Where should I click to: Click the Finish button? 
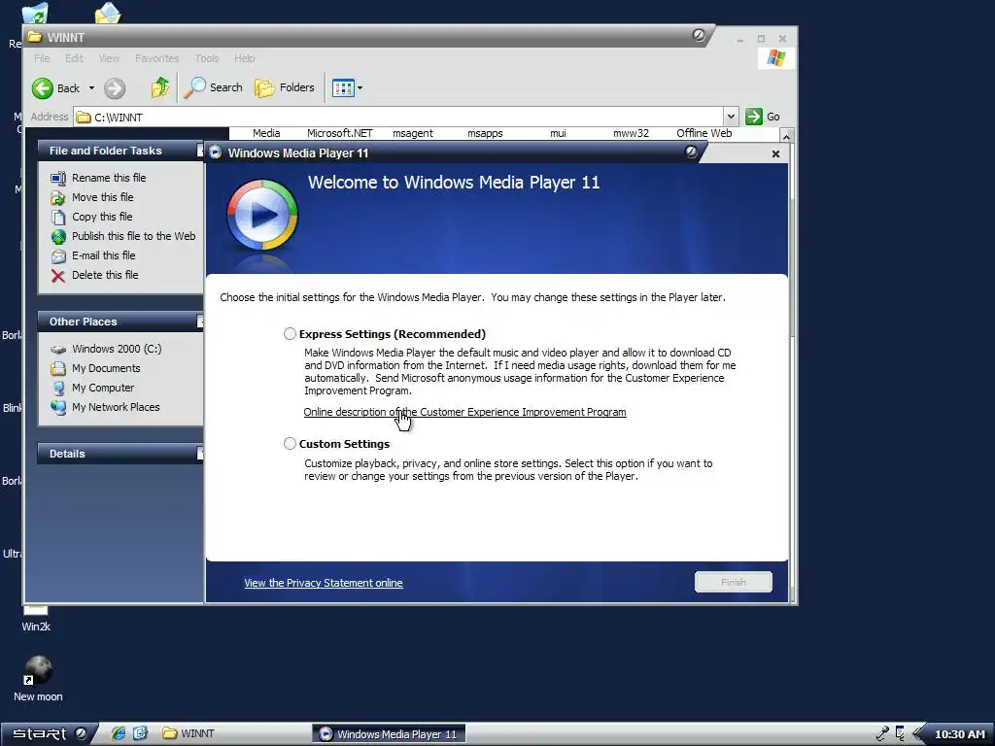734,583
